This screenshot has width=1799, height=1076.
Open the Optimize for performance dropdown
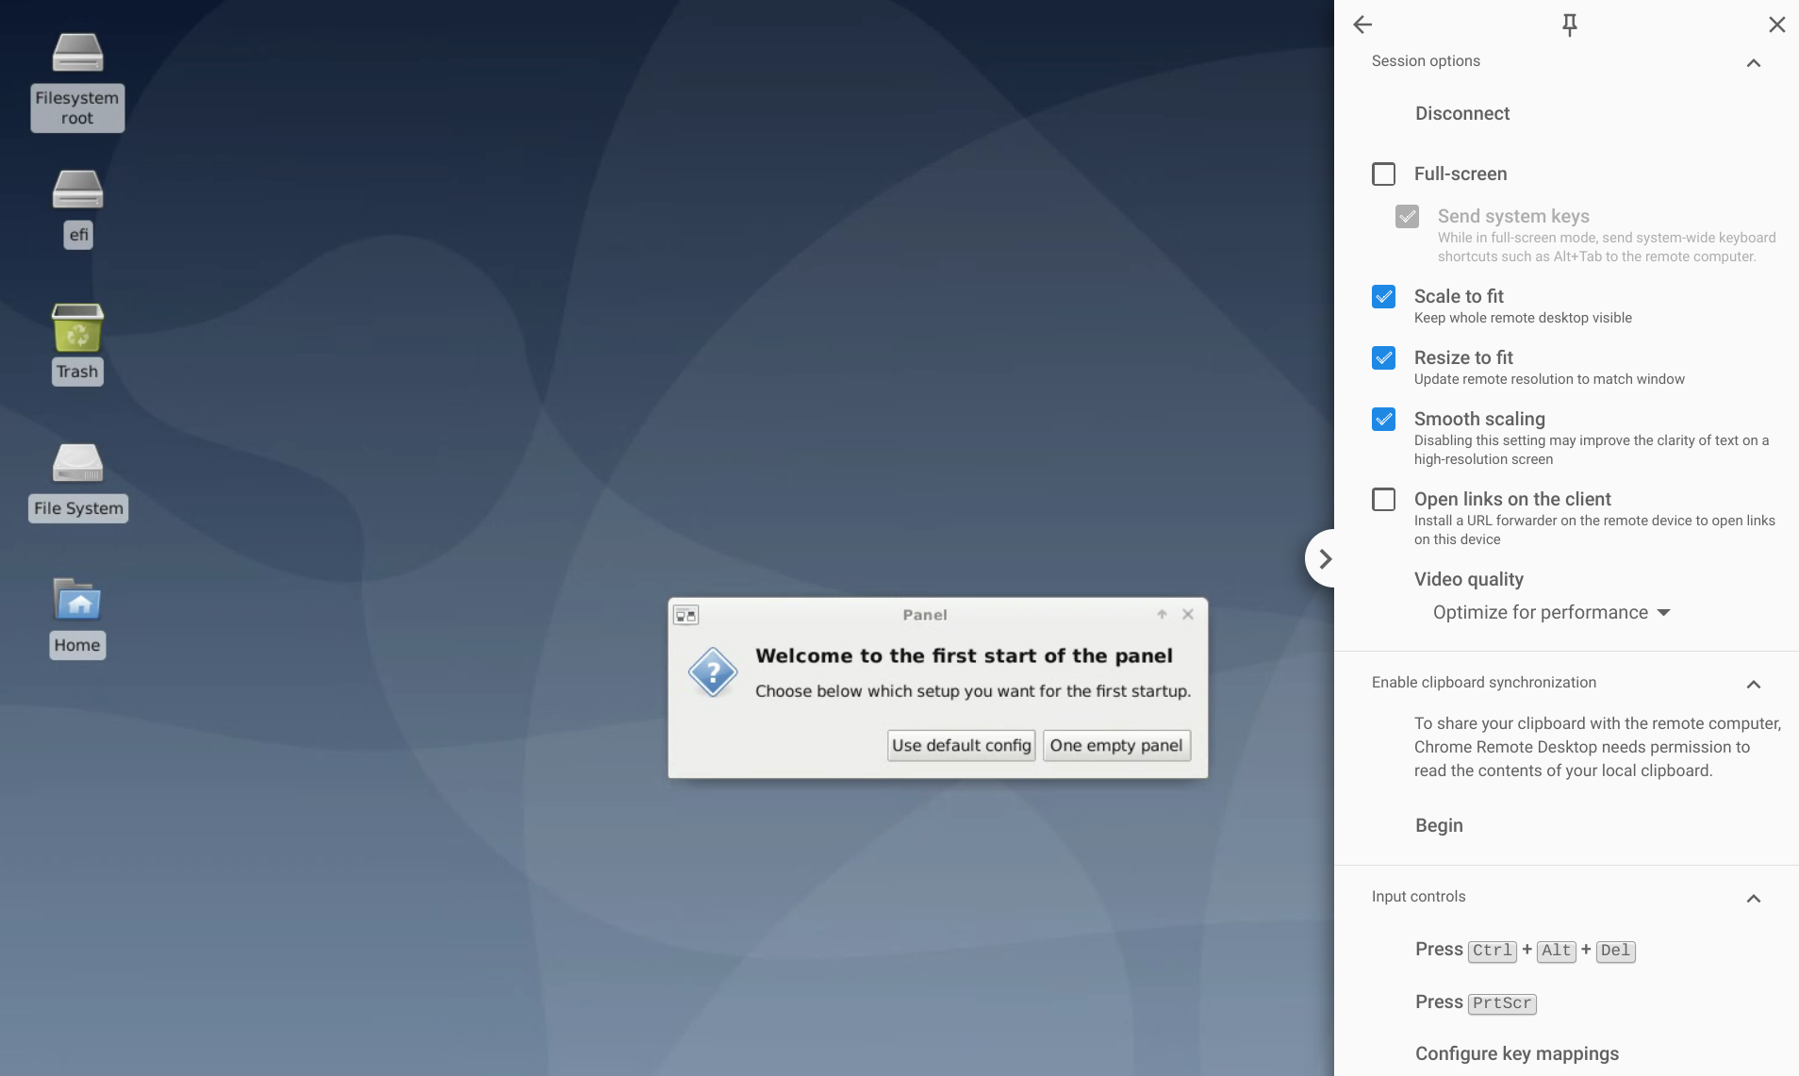coord(1549,612)
